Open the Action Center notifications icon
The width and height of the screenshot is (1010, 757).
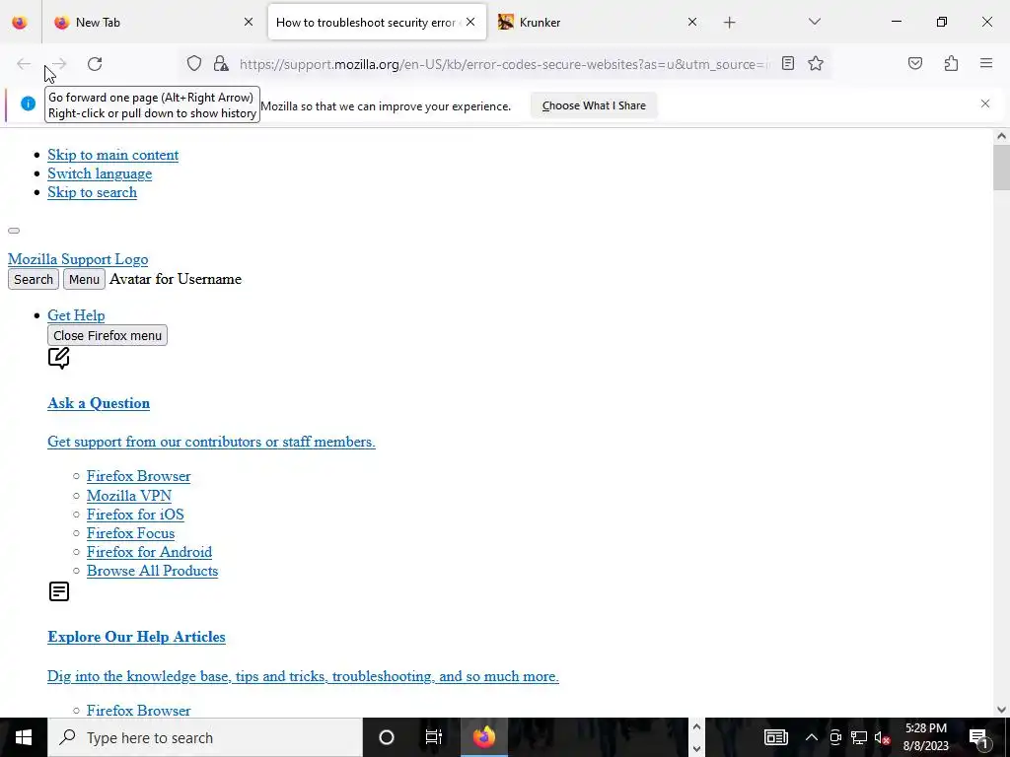[978, 737]
